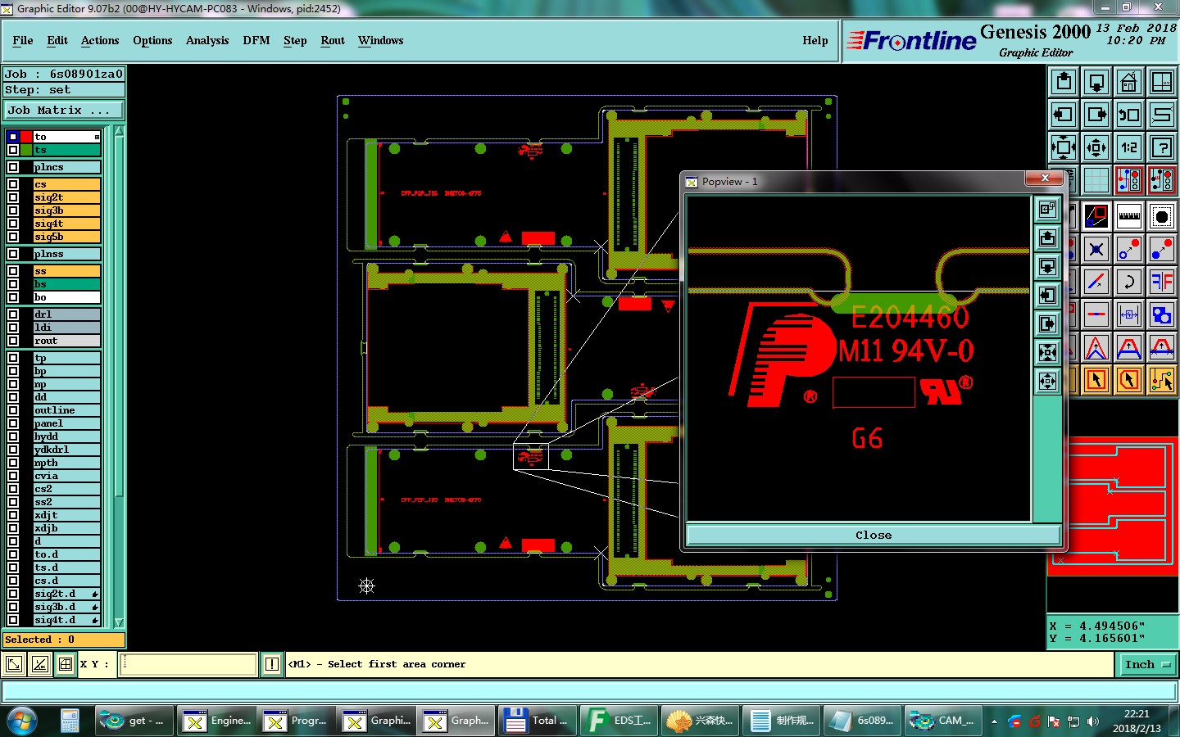Click the overlapping blue shapes icon
Image resolution: width=1180 pixels, height=737 pixels.
click(1162, 314)
